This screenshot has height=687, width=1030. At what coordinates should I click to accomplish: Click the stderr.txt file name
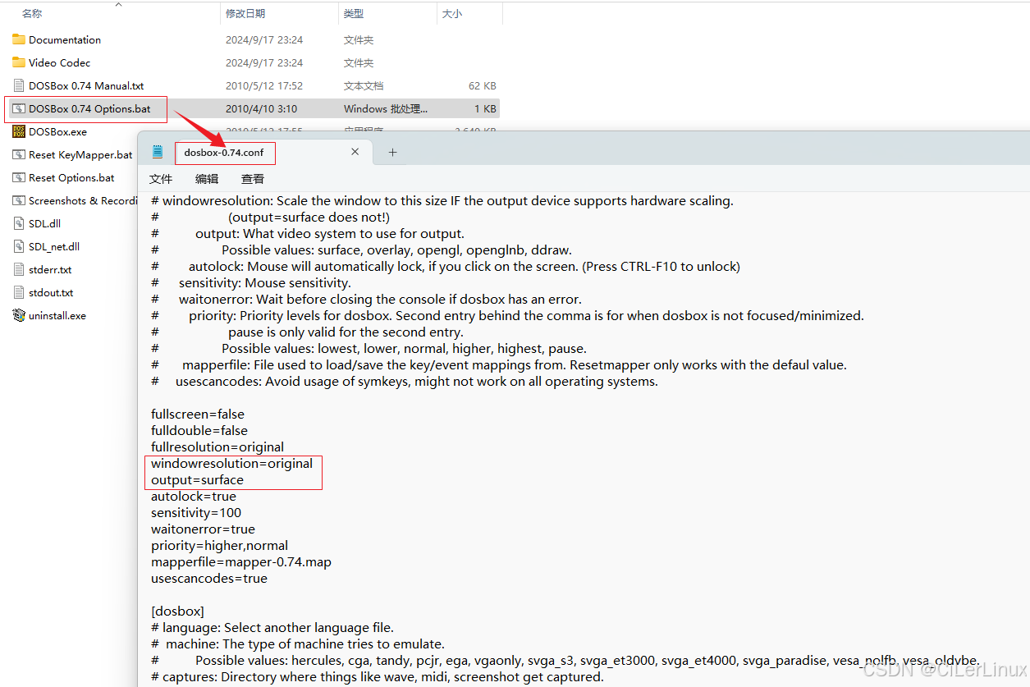point(50,269)
